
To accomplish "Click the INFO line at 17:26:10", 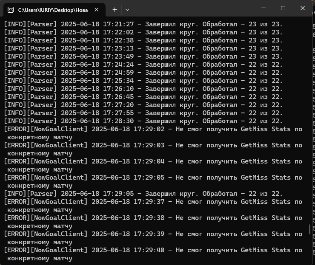I will point(143,89).
